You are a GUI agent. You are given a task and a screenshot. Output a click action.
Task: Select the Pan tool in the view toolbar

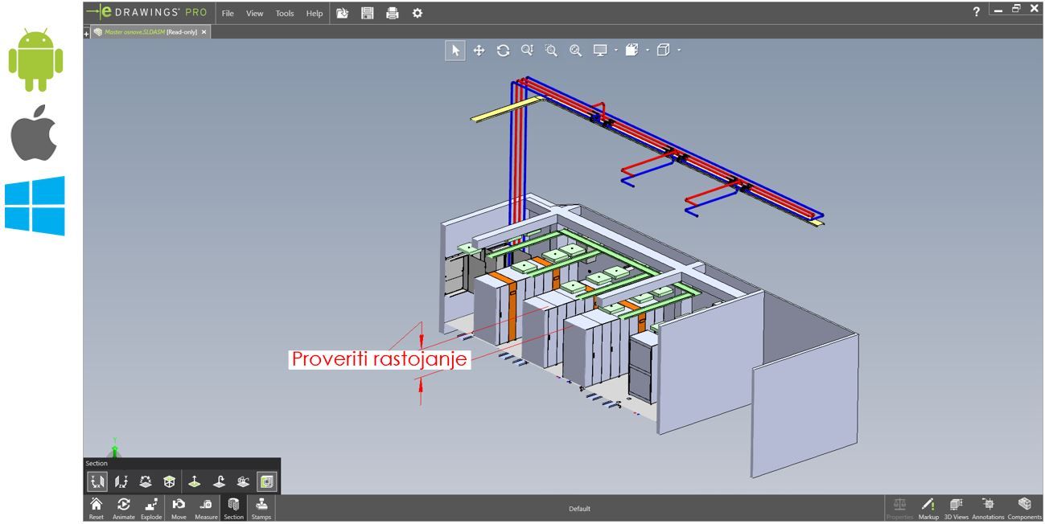(x=479, y=51)
